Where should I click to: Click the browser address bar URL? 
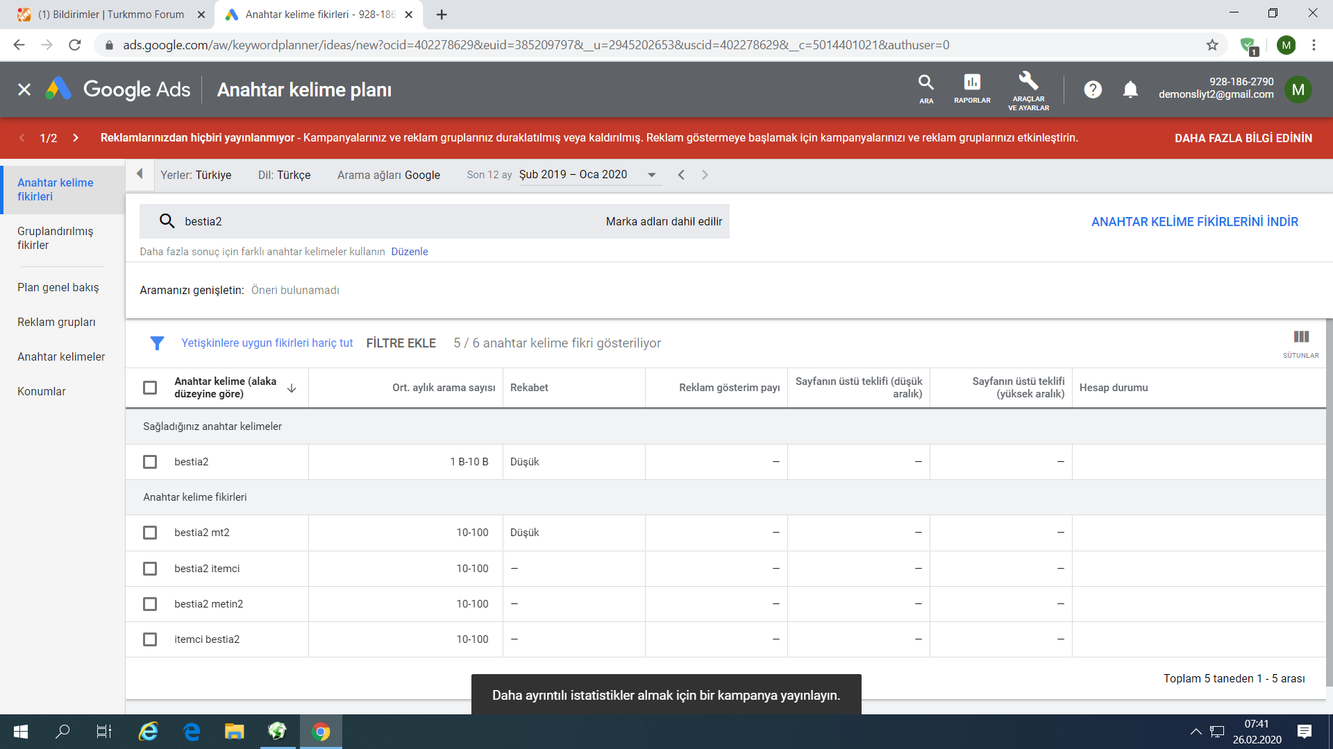(x=536, y=45)
